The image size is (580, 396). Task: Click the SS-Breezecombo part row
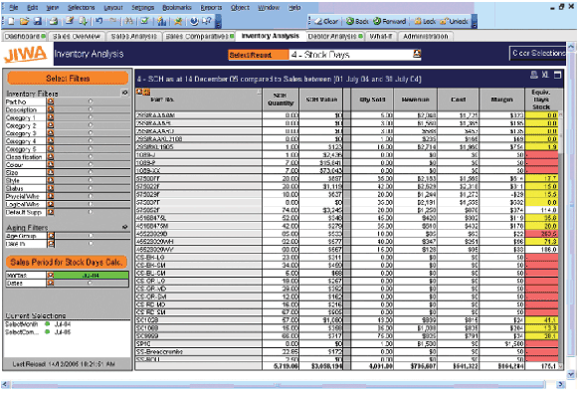coord(199,351)
